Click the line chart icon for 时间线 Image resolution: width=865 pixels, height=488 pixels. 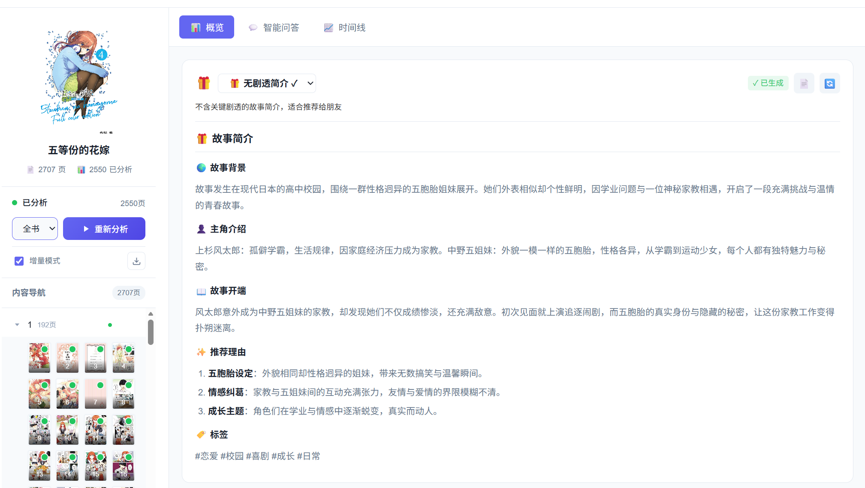pyautogui.click(x=329, y=27)
